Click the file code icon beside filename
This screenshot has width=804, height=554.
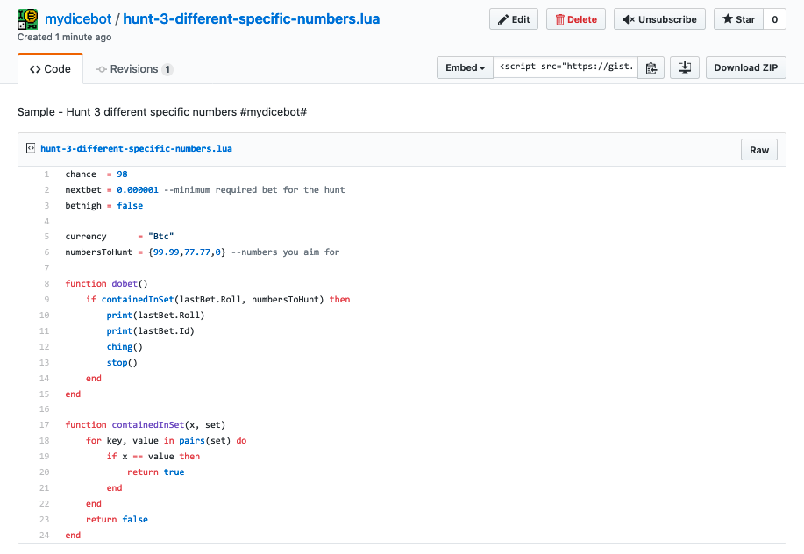[31, 149]
